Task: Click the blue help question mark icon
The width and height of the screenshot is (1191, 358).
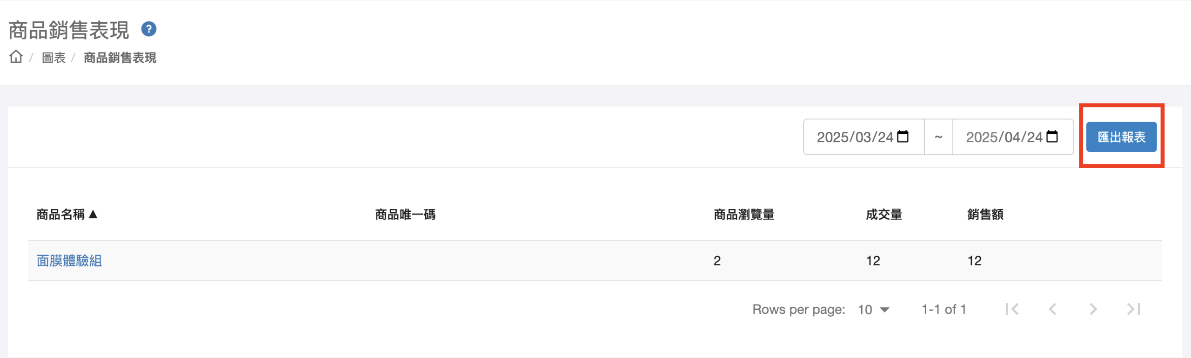Action: point(149,29)
